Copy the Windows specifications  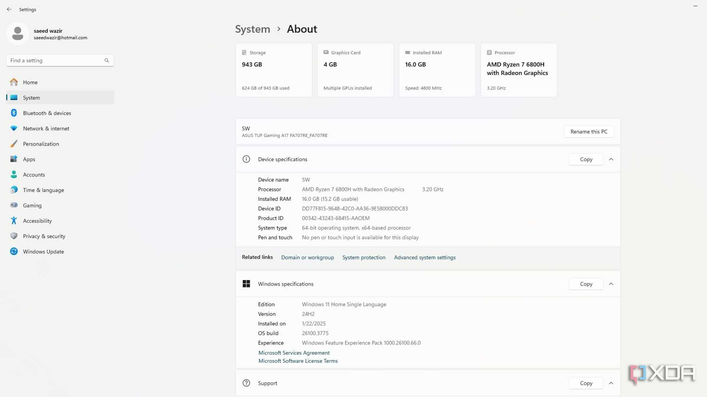click(x=586, y=284)
